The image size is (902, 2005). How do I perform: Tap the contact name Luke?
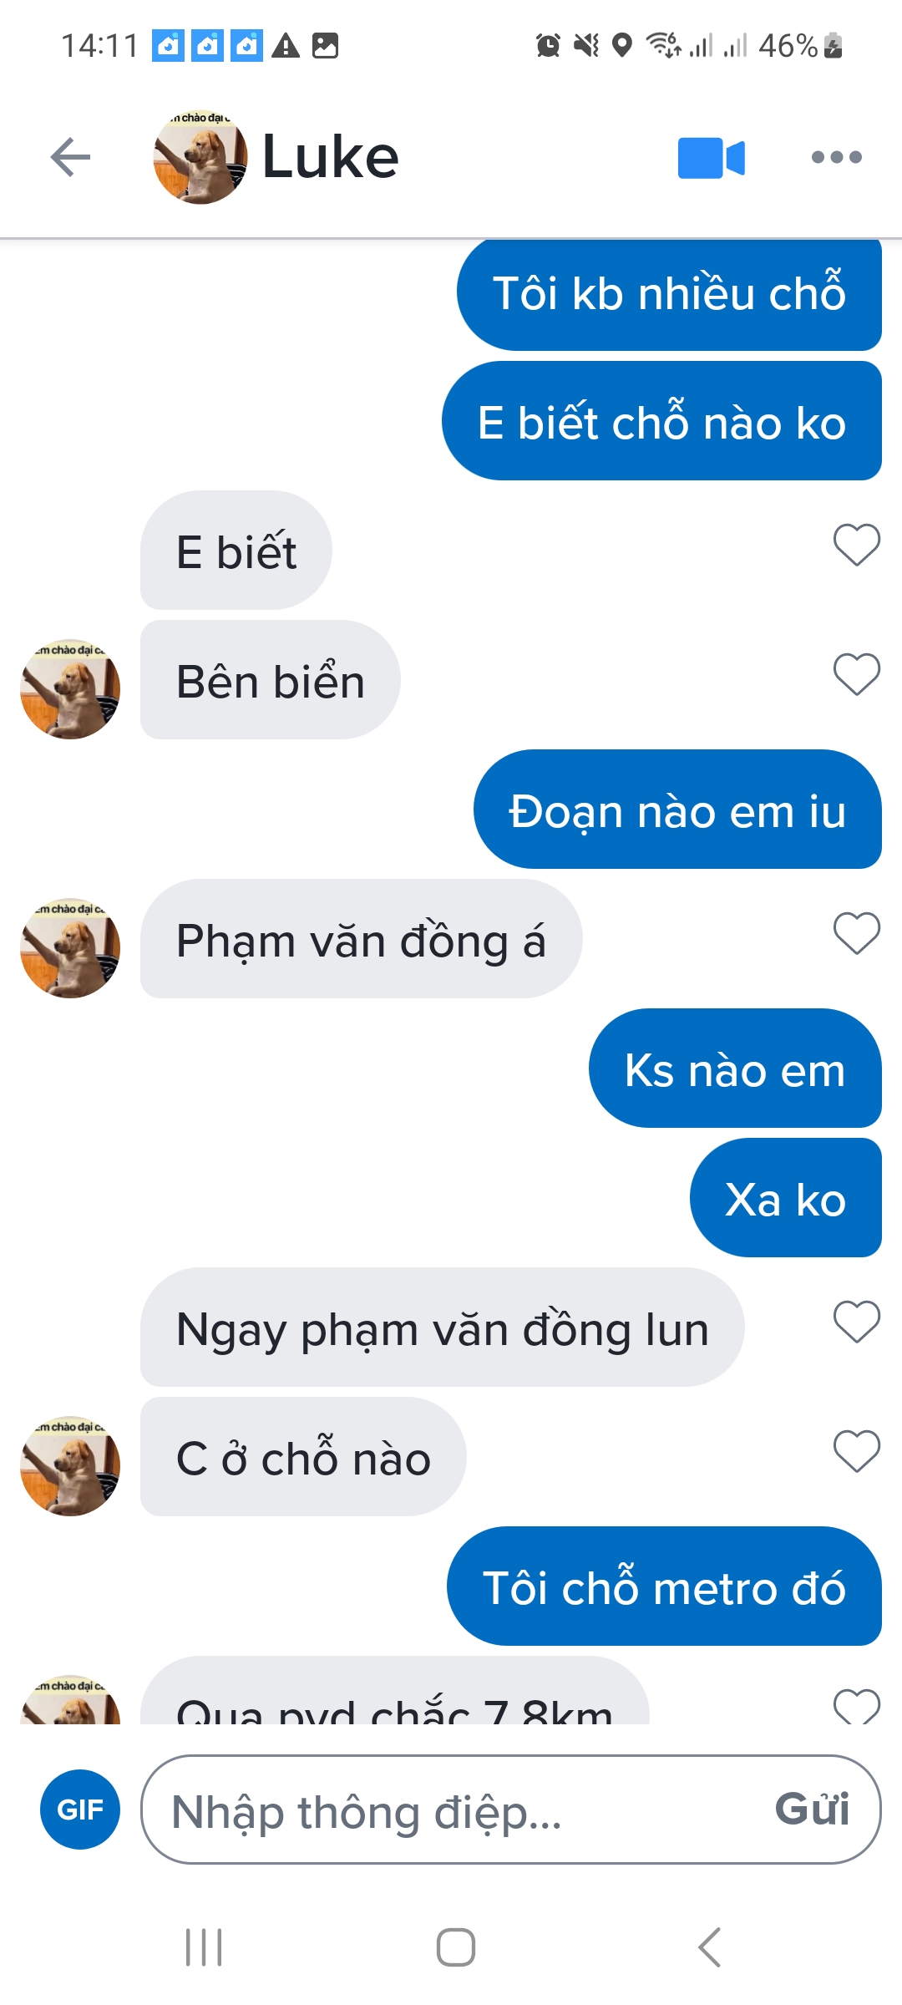(331, 157)
